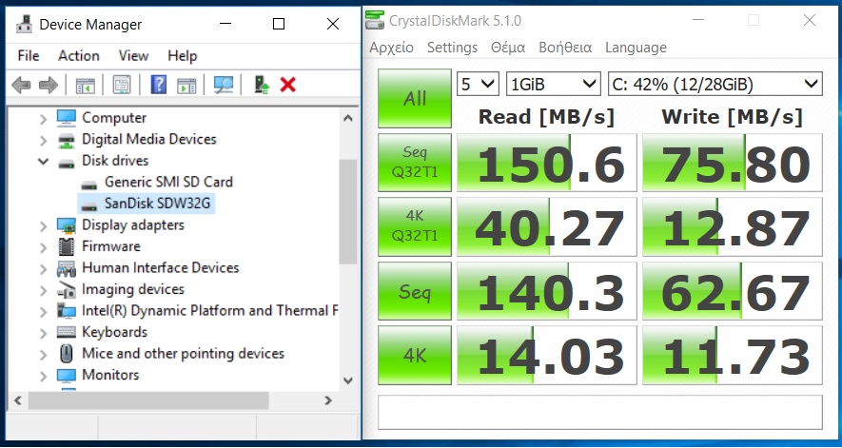The width and height of the screenshot is (842, 448).
Task: Click the scroll down arrow in device tree
Action: [x=348, y=380]
